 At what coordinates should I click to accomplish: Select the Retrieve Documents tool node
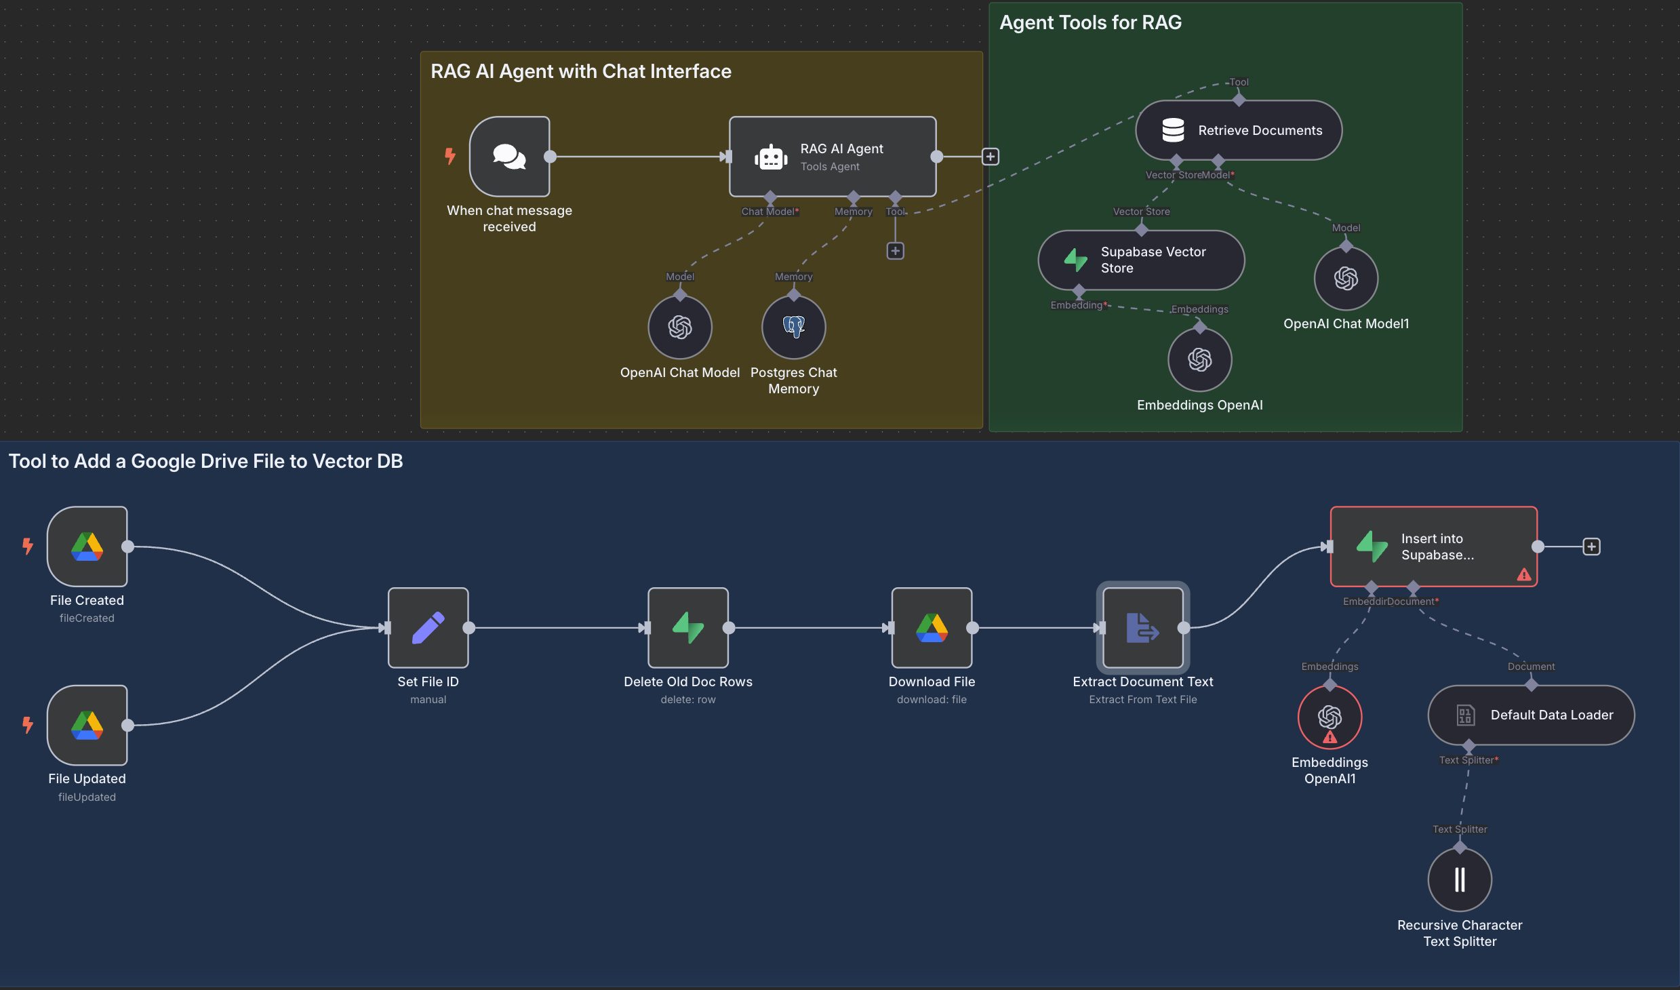1238,130
